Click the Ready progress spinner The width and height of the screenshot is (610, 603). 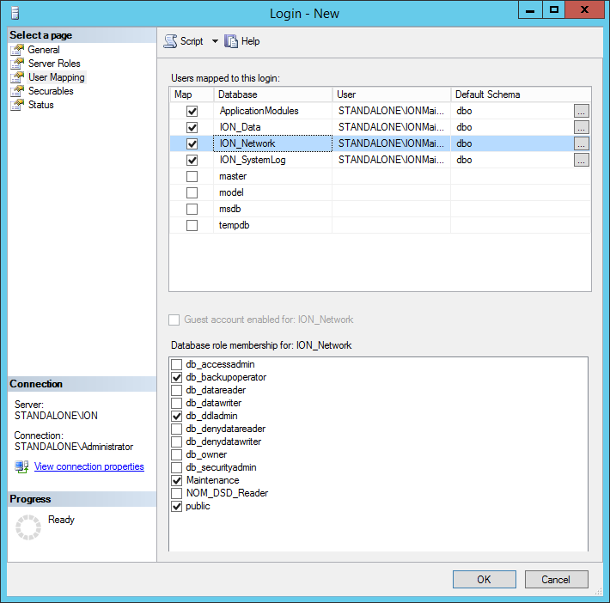[x=28, y=527]
